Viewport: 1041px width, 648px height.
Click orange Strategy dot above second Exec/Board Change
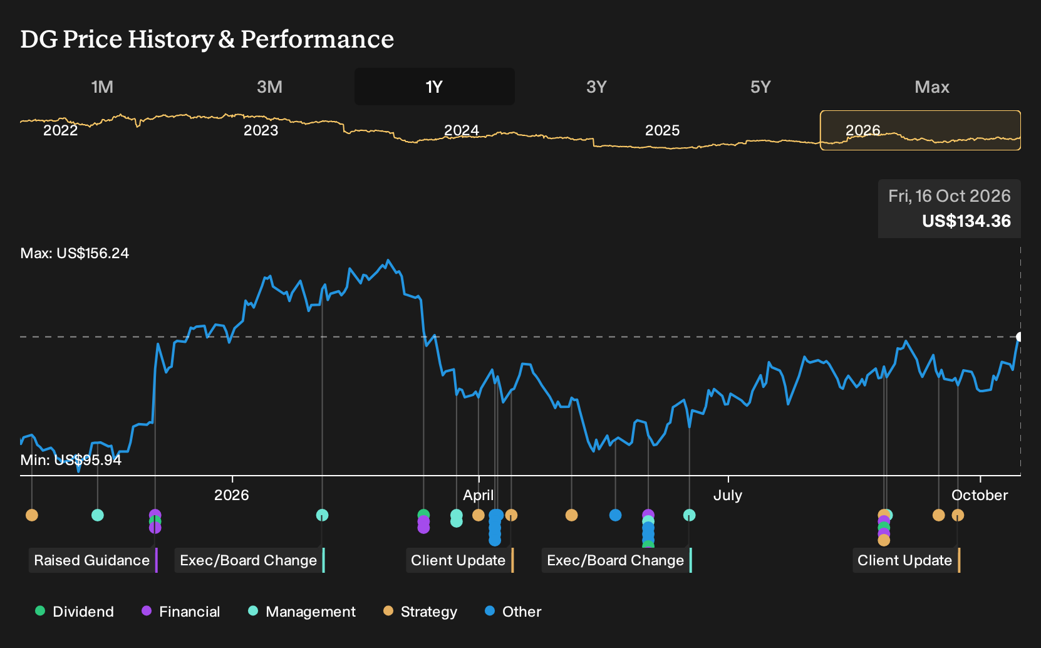571,515
